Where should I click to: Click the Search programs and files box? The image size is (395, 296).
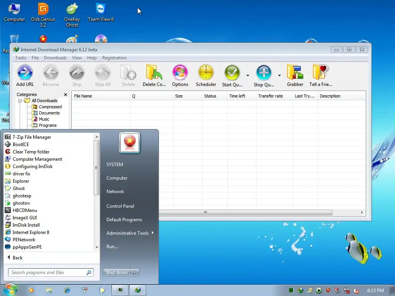[x=51, y=272]
